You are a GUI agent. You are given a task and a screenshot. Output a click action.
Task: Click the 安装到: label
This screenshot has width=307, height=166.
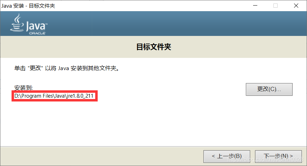click(x=23, y=88)
